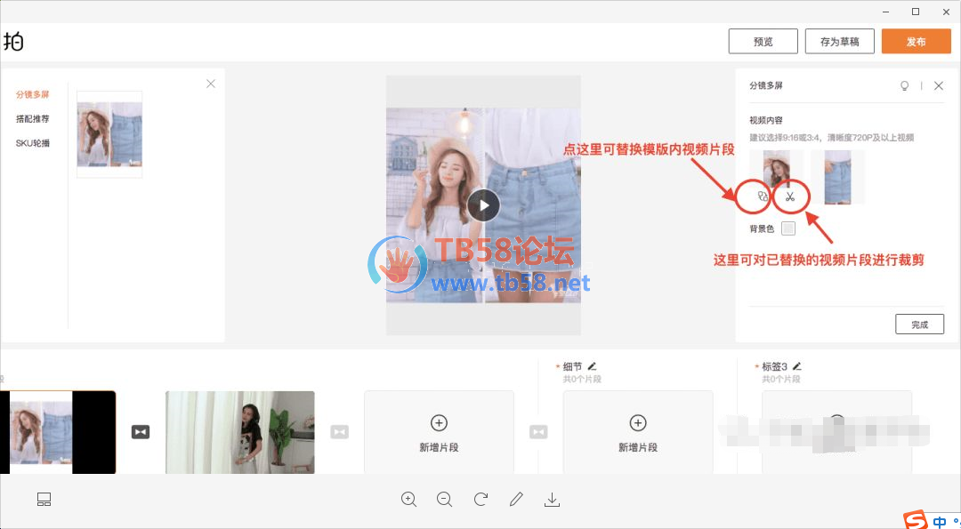The image size is (961, 529).
Task: Select the 分镜多屏 template category
Action: coord(32,94)
